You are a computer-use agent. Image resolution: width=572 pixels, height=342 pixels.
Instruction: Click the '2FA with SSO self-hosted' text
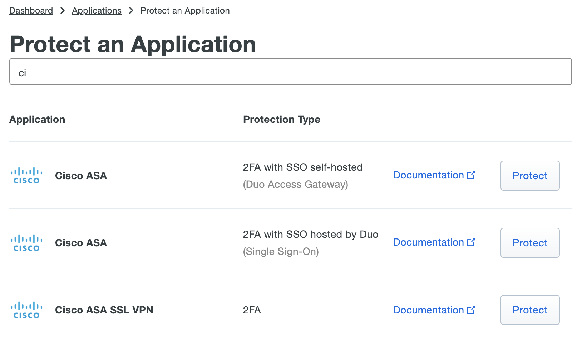click(303, 167)
